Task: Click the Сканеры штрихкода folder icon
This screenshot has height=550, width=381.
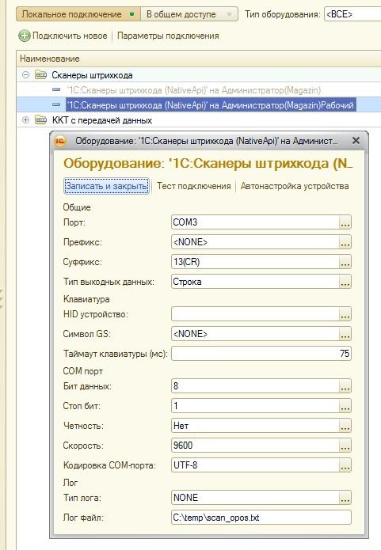Action: tap(40, 74)
